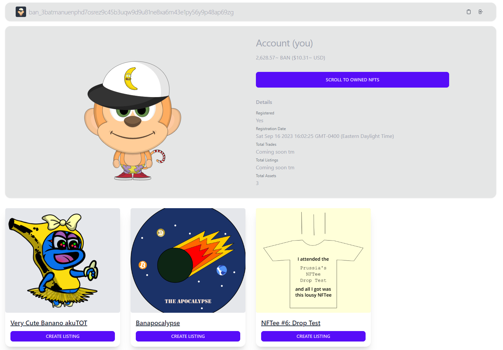Click the registration date value text
Image resolution: width=503 pixels, height=350 pixels.
(x=325, y=136)
